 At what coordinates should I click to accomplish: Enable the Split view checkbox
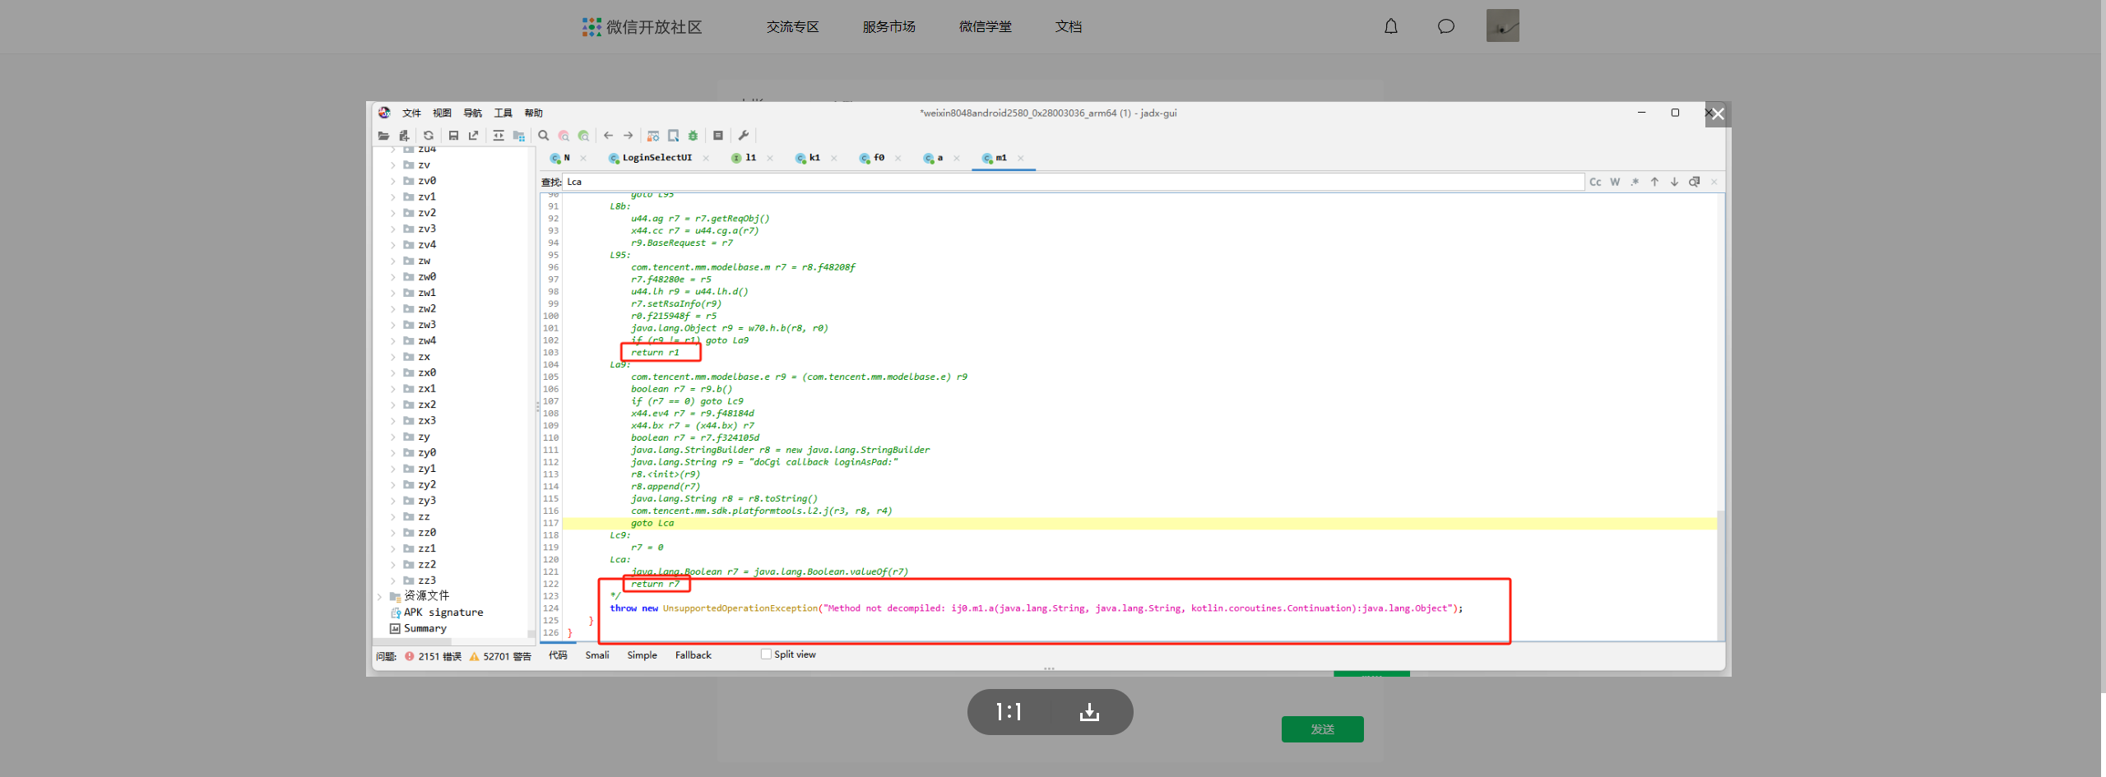pos(766,654)
